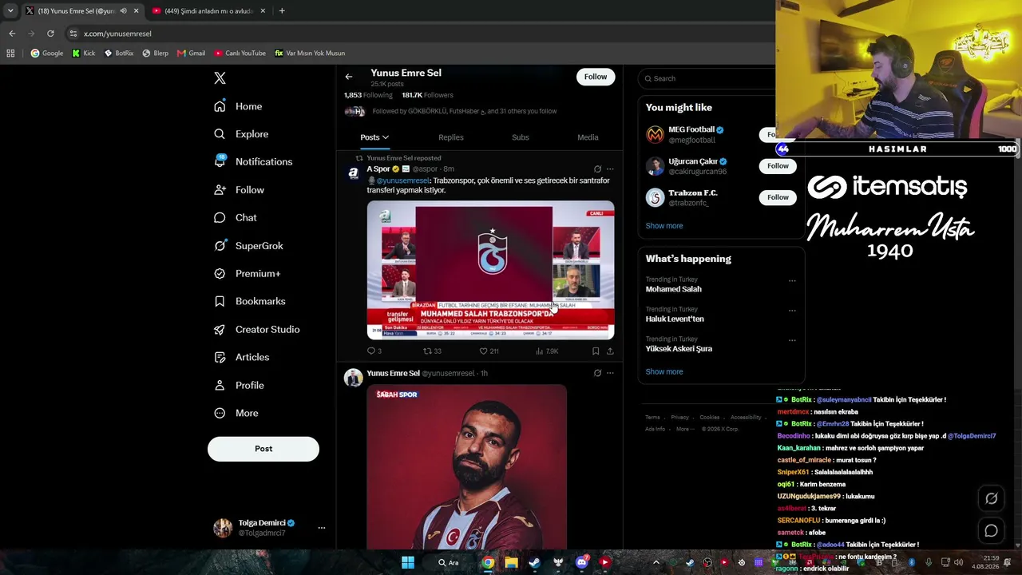Screen dimensions: 1022x575
Task: Open the A Spor broadcast image
Action: coord(490,270)
